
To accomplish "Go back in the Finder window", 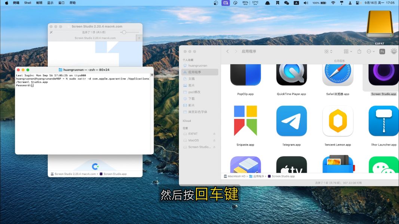I will click(x=227, y=51).
